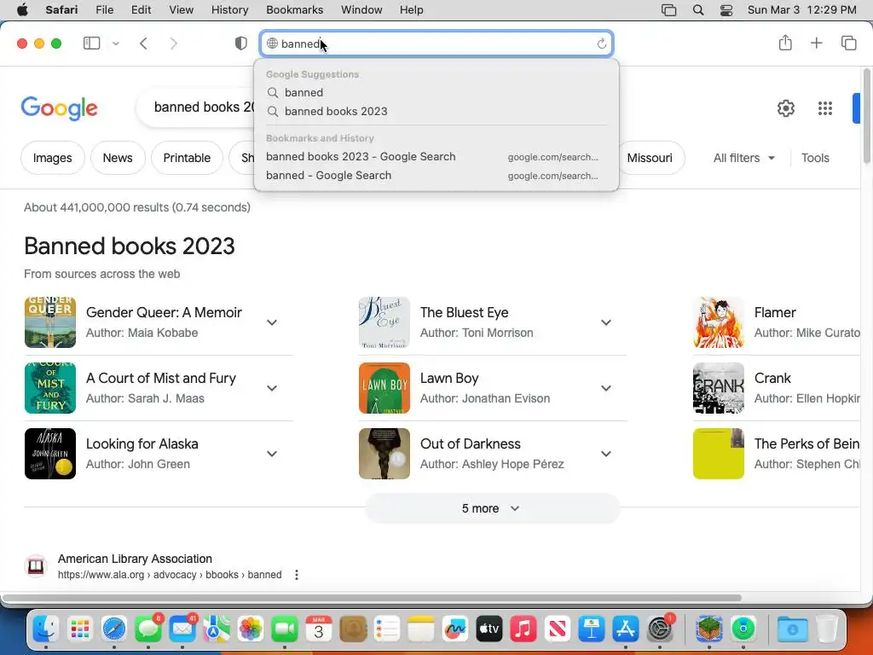Open Gender Queer book cover thumbnail

tap(50, 322)
